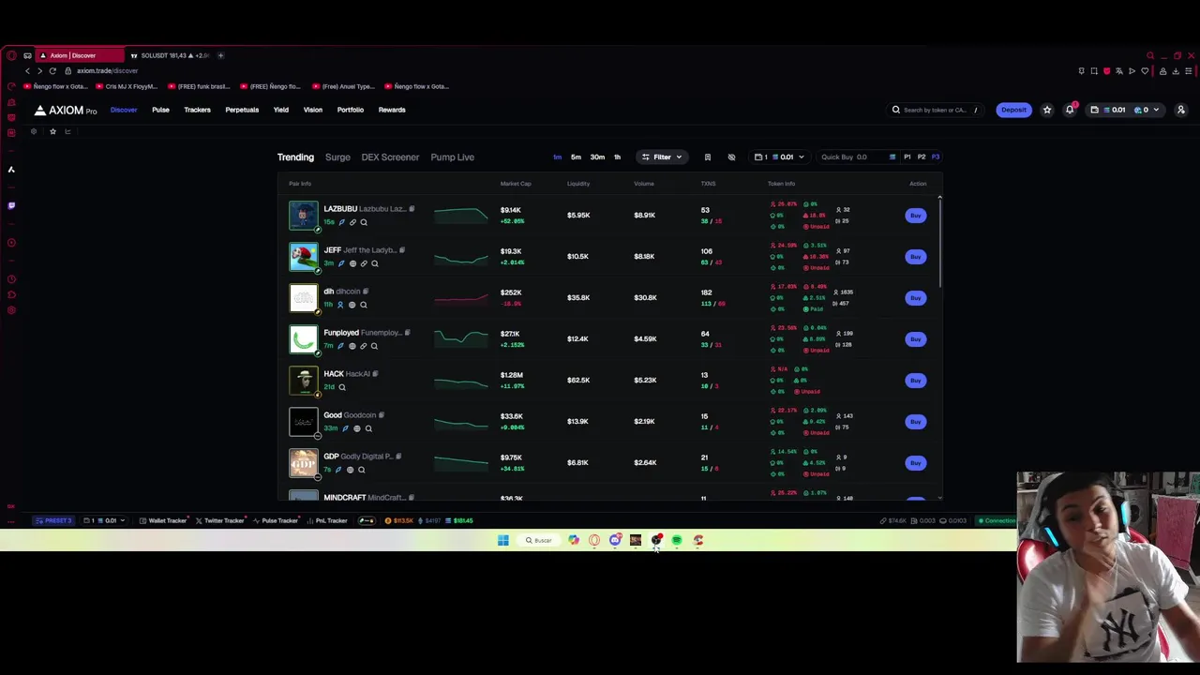Select the 1m timeframe

click(557, 157)
